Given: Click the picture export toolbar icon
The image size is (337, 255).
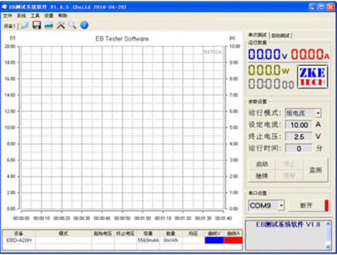Looking at the screenshot, I should point(49,26).
